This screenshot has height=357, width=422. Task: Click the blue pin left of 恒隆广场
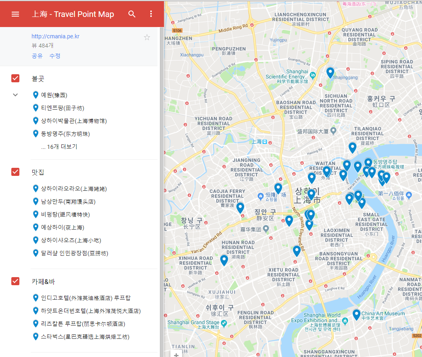(x=278, y=188)
